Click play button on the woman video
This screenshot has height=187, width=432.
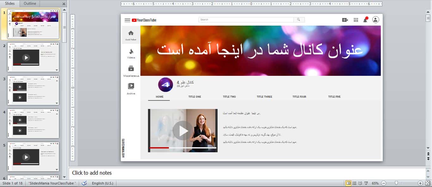click(x=183, y=130)
